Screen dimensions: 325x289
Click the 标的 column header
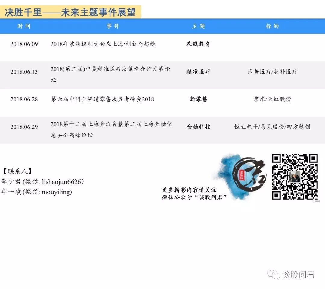pyautogui.click(x=271, y=27)
